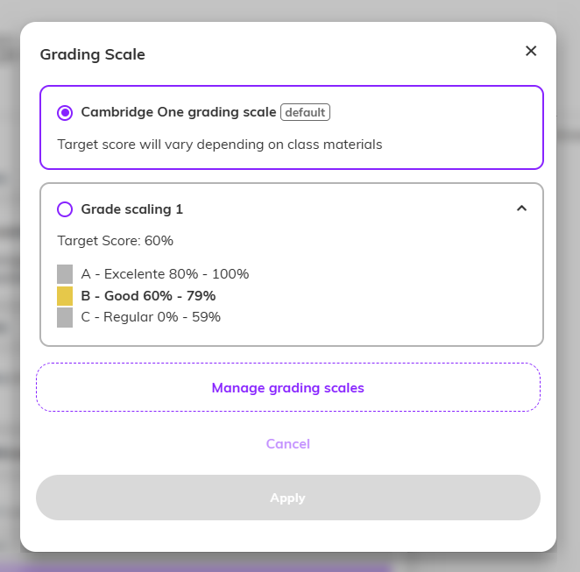Click the gray swatch for grade C

pyautogui.click(x=65, y=317)
